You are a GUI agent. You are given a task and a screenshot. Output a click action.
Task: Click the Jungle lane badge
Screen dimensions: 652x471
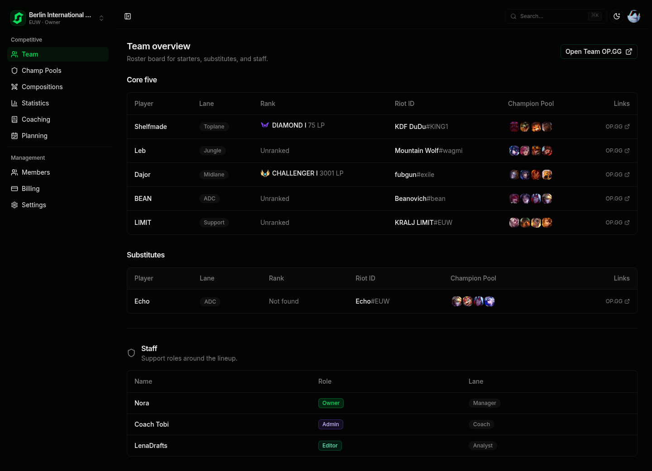tap(212, 151)
